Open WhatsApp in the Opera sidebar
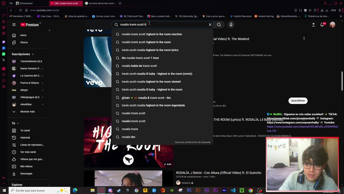Viewport: 344px width, 194px height. point(3,54)
